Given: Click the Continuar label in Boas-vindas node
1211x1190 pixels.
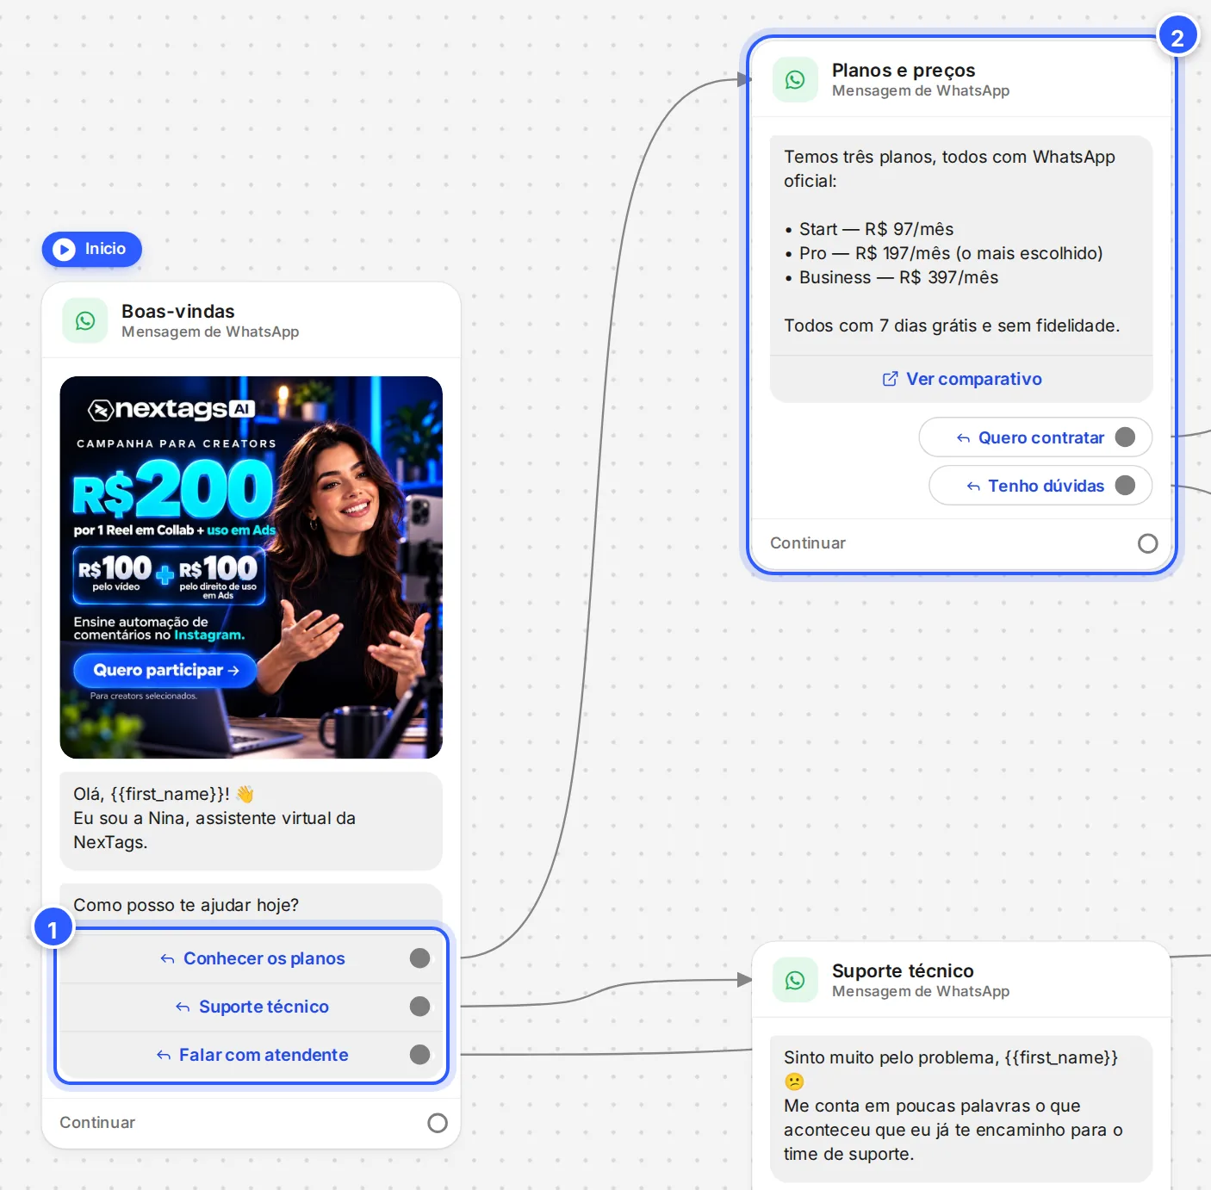Looking at the screenshot, I should pyautogui.click(x=97, y=1123).
